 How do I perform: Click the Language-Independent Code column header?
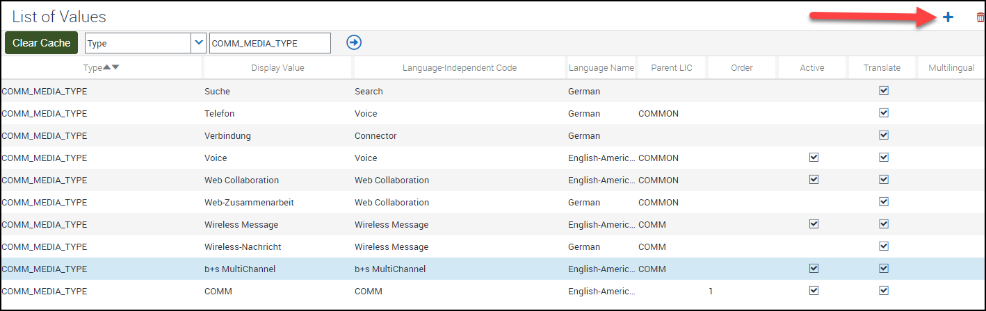459,68
